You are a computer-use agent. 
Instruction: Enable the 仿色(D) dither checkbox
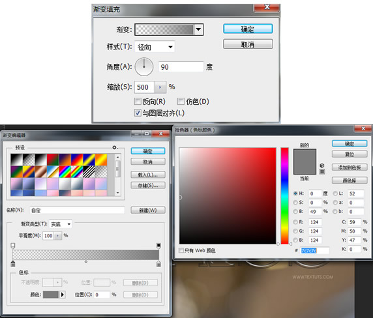[x=181, y=102]
